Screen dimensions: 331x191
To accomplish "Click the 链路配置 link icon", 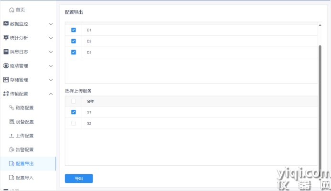I will tap(11, 107).
